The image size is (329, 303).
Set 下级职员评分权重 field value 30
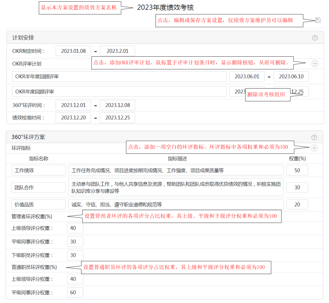[75, 255]
